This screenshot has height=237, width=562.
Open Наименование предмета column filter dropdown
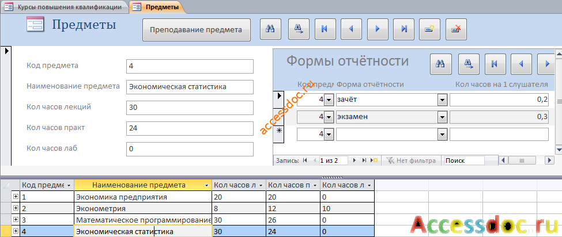coord(206,185)
